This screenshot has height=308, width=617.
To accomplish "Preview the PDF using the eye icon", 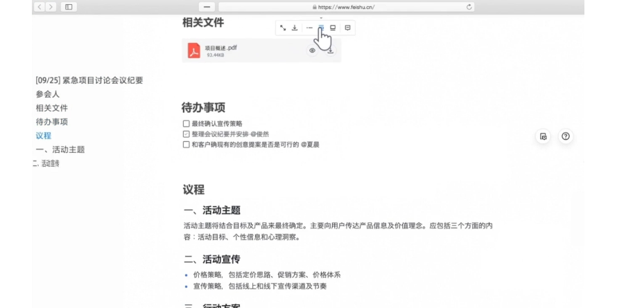I will [x=313, y=51].
